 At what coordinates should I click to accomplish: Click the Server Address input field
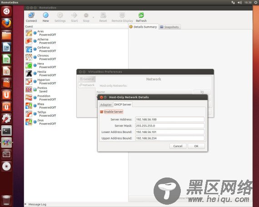170,119
